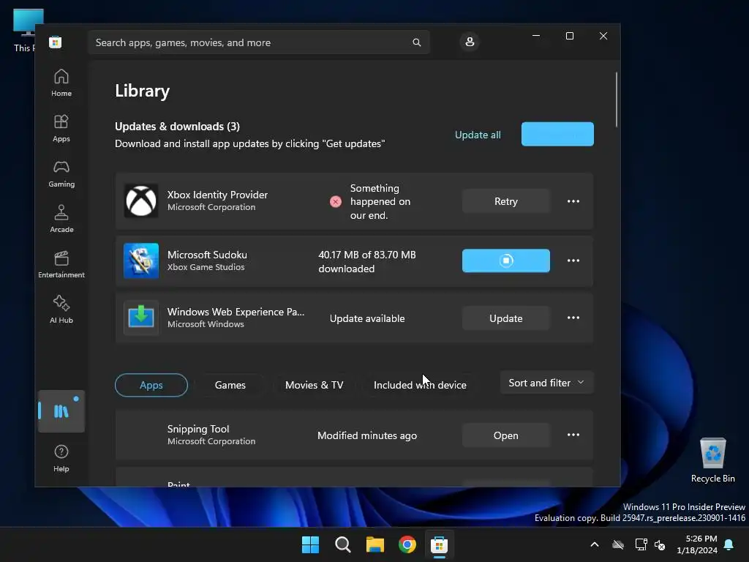The width and height of the screenshot is (749, 562).
Task: Select the Included with device tab
Action: [420, 385]
